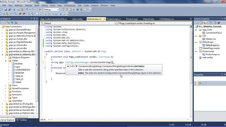Close the Server Explorer panel
The width and height of the screenshot is (226, 127).
(37, 19)
